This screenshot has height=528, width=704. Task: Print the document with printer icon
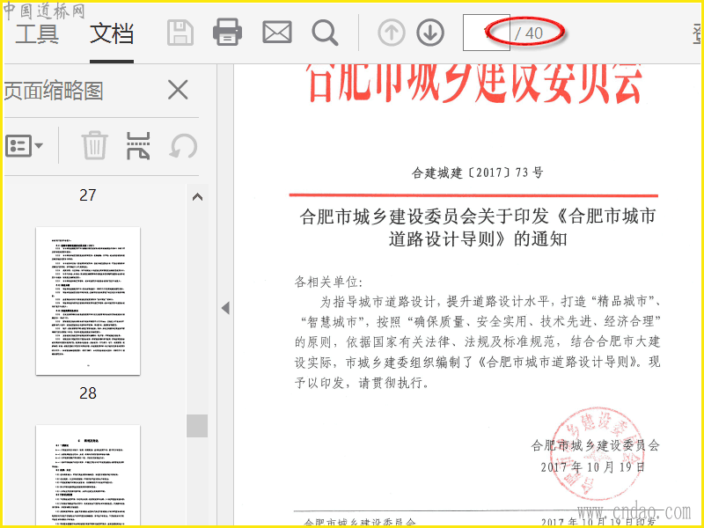pos(227,33)
